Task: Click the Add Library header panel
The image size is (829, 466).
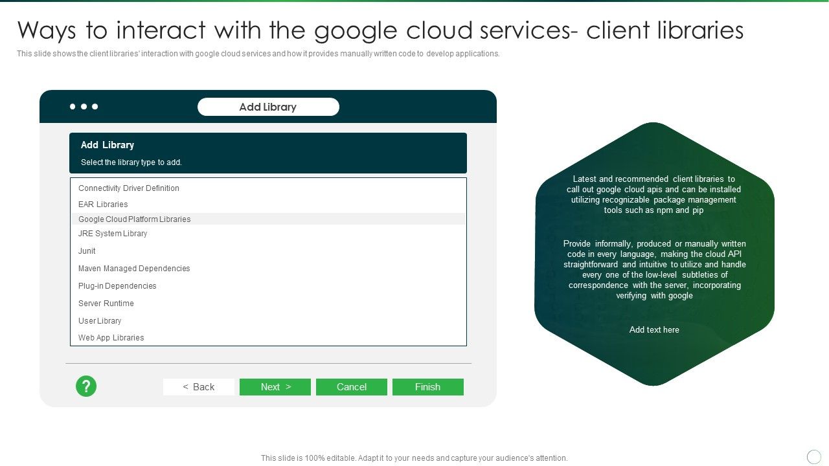Action: (267, 153)
